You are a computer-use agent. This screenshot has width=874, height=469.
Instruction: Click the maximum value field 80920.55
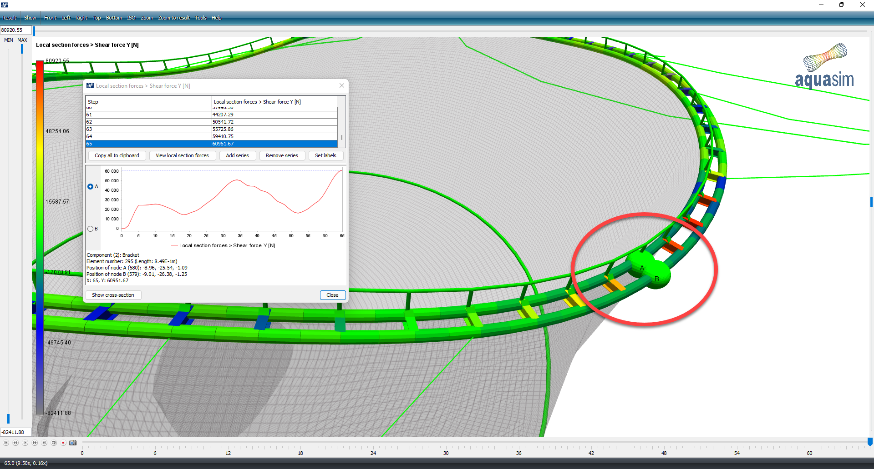(x=16, y=30)
